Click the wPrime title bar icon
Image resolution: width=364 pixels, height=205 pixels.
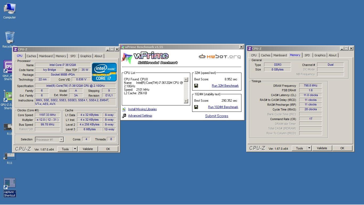(x=123, y=47)
